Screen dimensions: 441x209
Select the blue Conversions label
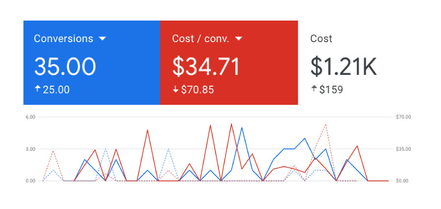pyautogui.click(x=63, y=39)
